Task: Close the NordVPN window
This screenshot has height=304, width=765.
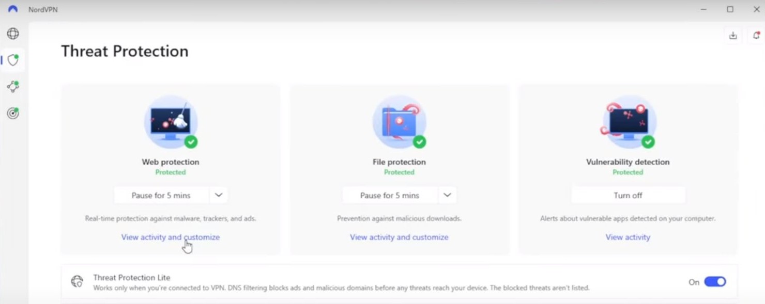Action: pos(756,9)
